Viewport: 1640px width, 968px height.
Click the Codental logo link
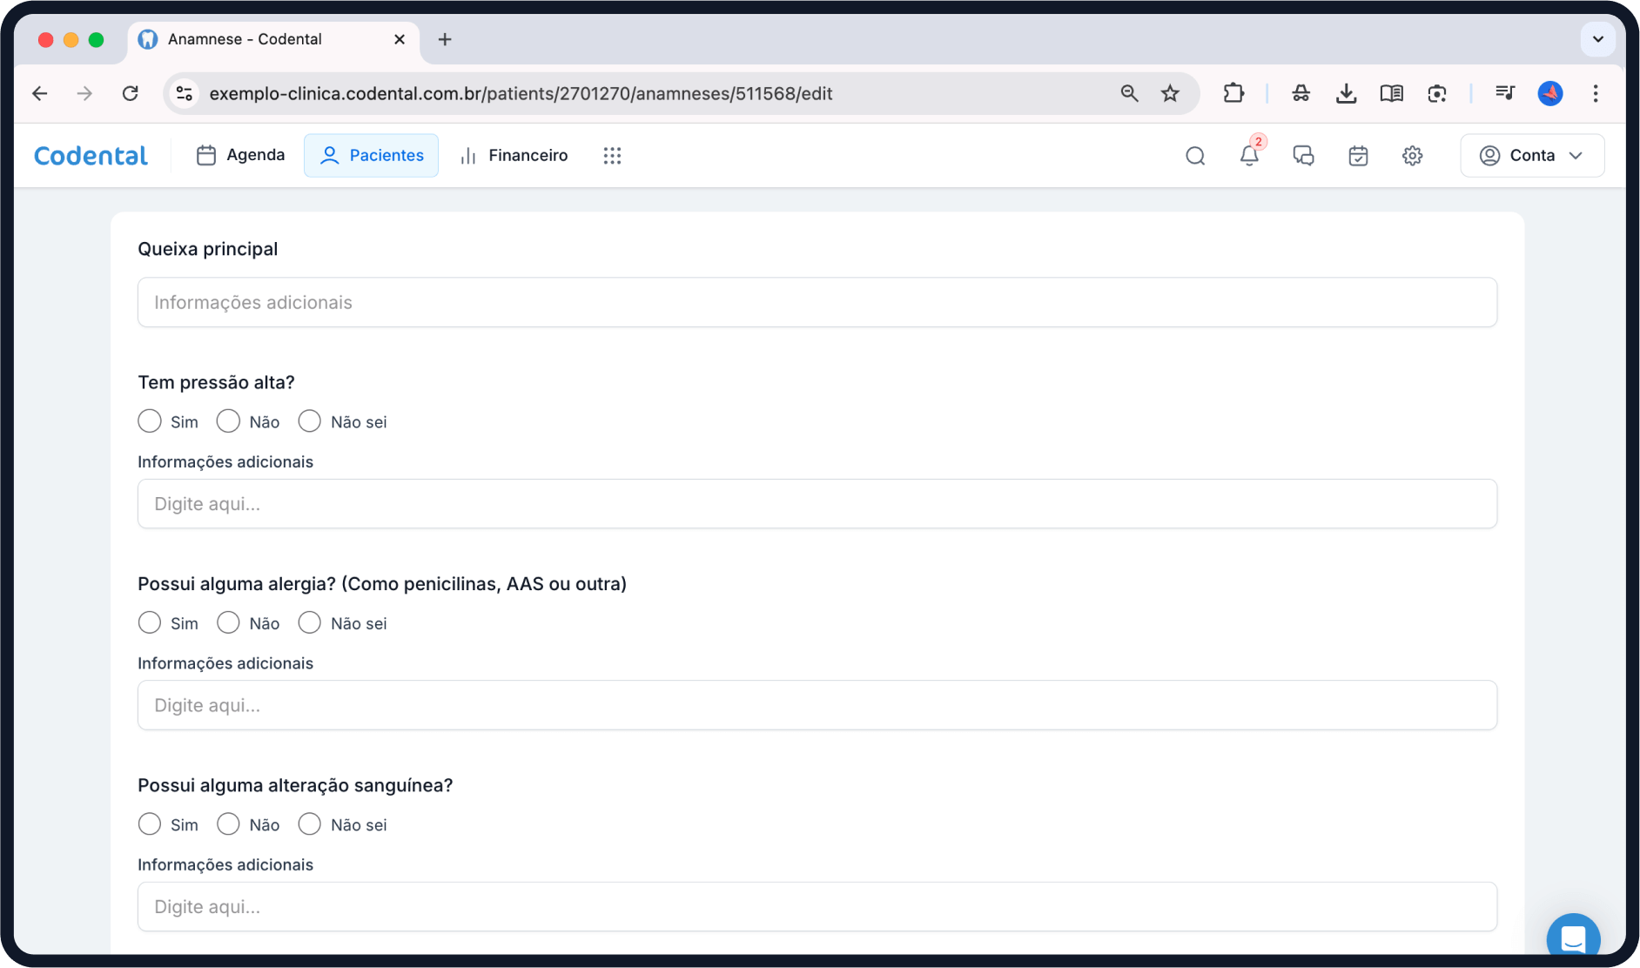[91, 156]
